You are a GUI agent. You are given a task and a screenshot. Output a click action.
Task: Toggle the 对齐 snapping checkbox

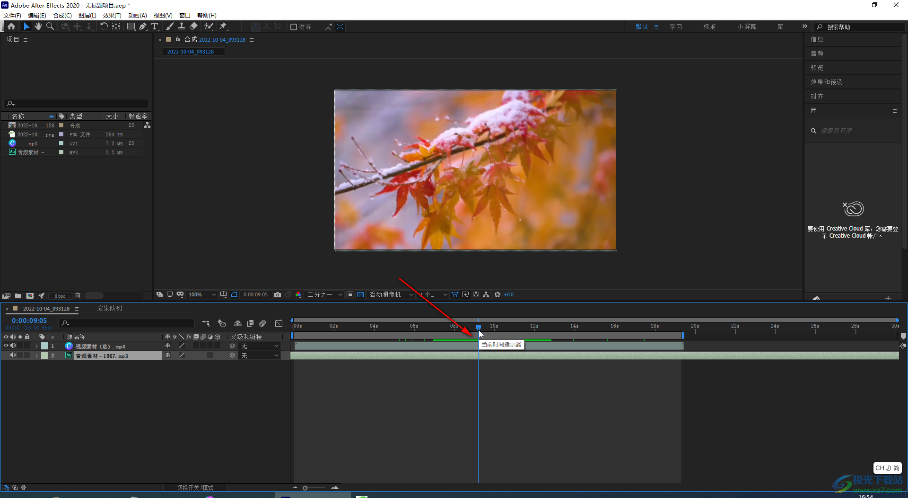(x=294, y=27)
